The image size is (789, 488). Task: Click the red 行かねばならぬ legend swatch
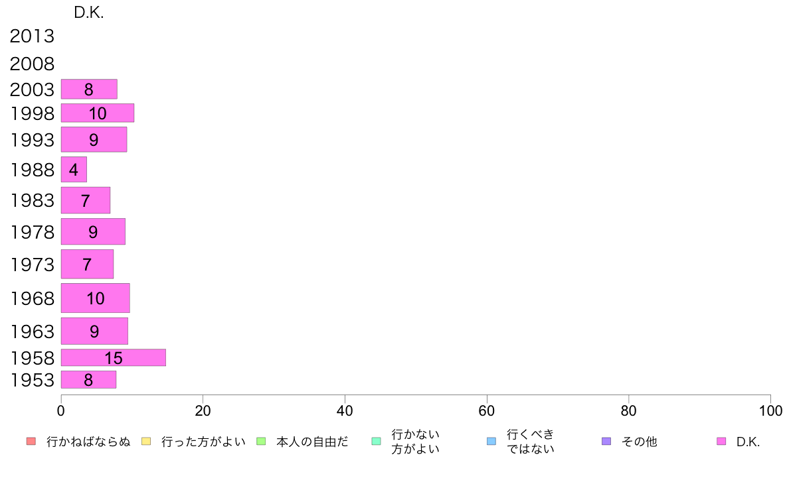point(31,442)
